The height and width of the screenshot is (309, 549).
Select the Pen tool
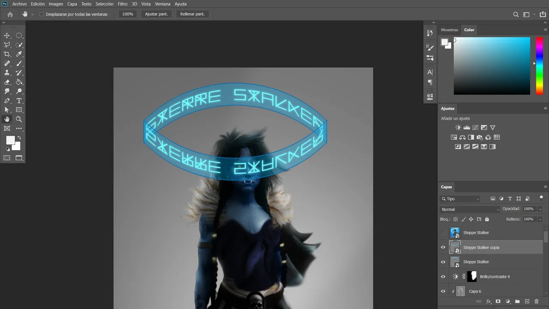click(x=7, y=101)
